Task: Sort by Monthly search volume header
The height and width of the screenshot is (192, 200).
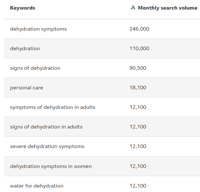Action: [x=168, y=8]
